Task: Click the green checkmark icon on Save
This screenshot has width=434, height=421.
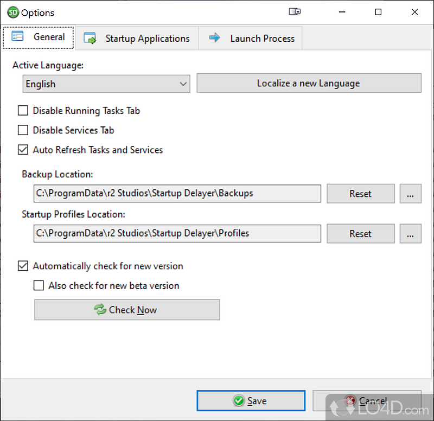Action: coord(238,401)
